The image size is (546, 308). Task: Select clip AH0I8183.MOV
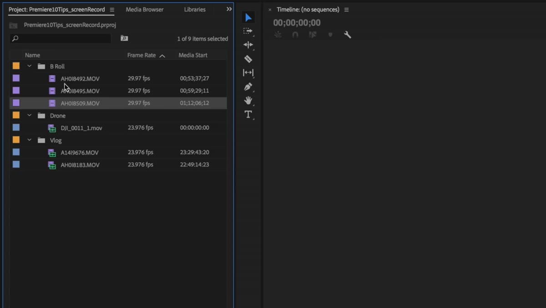[80, 165]
